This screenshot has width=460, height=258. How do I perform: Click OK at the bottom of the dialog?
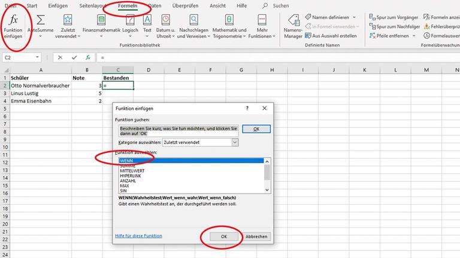pos(224,236)
